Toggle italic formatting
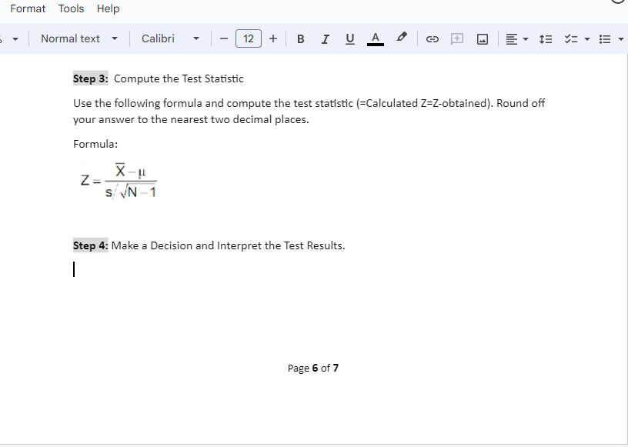The width and height of the screenshot is (628, 447). click(x=325, y=38)
